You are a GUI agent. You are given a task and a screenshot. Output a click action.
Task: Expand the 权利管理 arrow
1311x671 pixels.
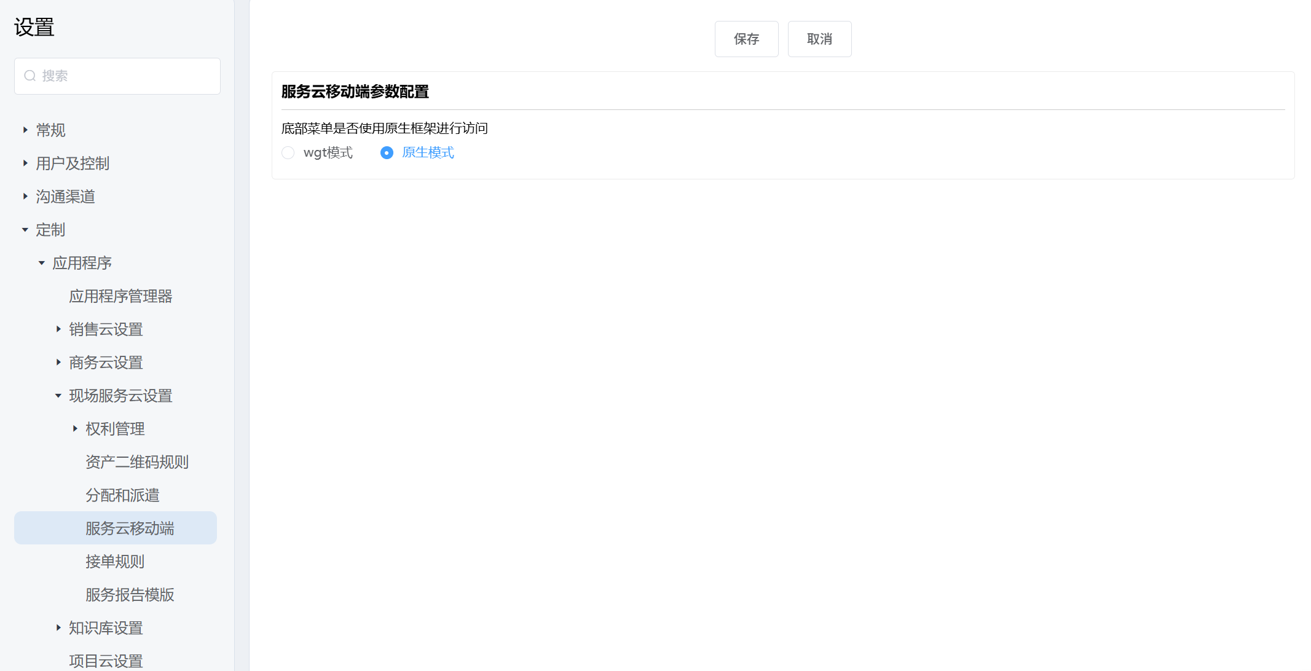click(75, 428)
